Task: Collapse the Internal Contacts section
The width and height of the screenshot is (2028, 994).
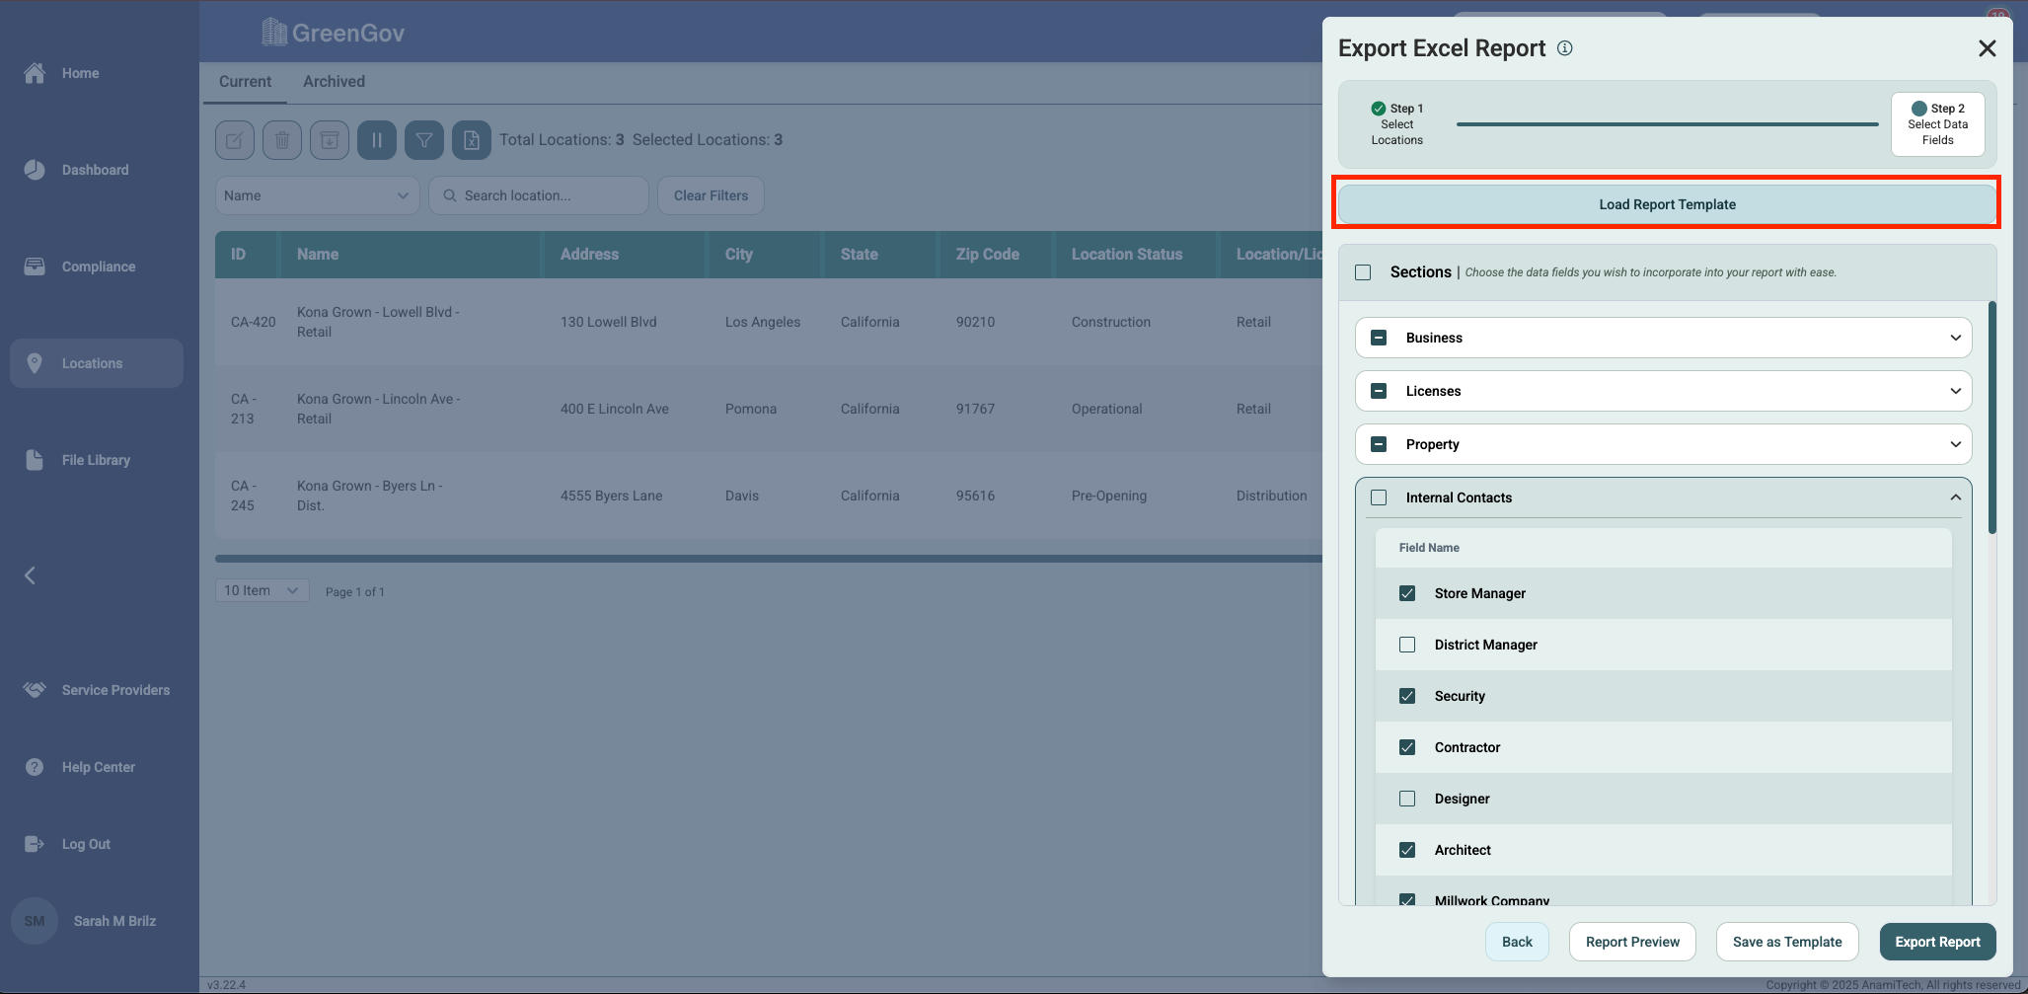Action: 1955,497
